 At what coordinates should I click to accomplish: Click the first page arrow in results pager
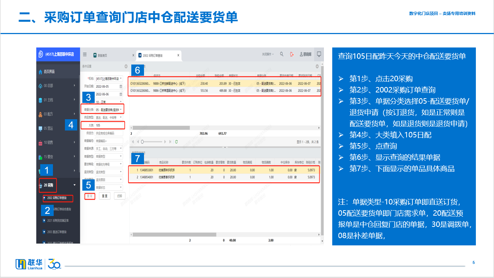tap(133, 142)
